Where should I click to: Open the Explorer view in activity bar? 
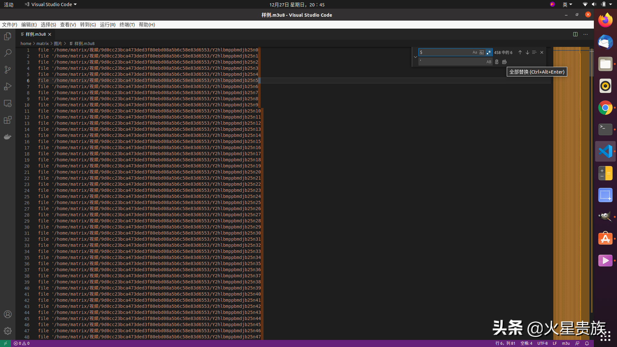[x=8, y=36]
